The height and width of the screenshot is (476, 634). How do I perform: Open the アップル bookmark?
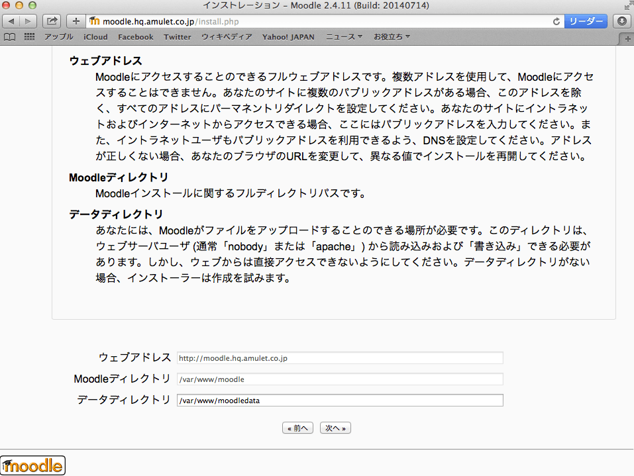pyautogui.click(x=58, y=37)
